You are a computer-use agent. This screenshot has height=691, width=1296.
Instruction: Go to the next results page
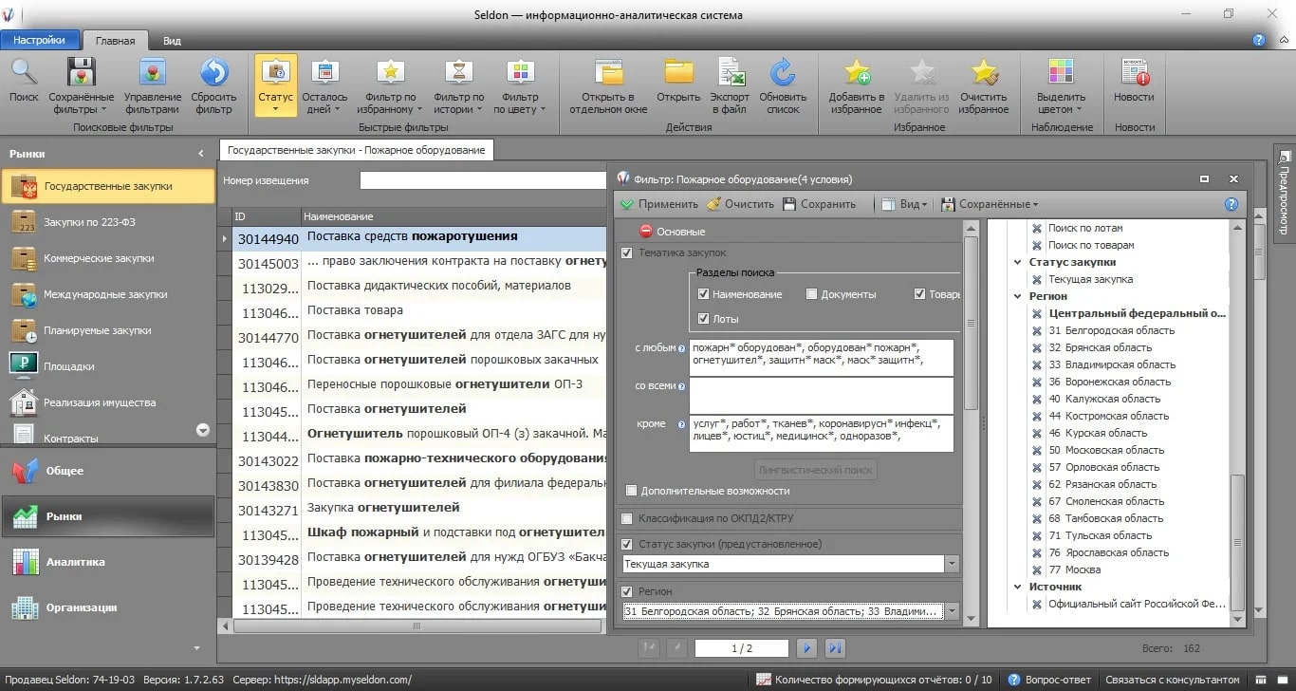pos(806,648)
